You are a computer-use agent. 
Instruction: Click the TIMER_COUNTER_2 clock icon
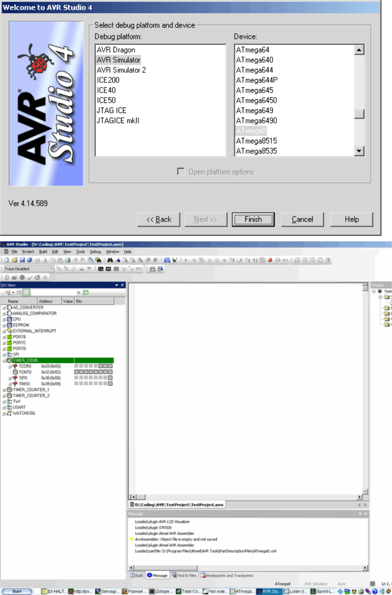coord(10,396)
